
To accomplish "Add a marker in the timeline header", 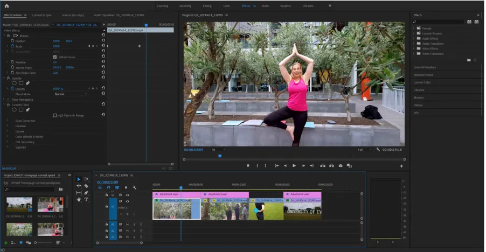I will click(126, 187).
